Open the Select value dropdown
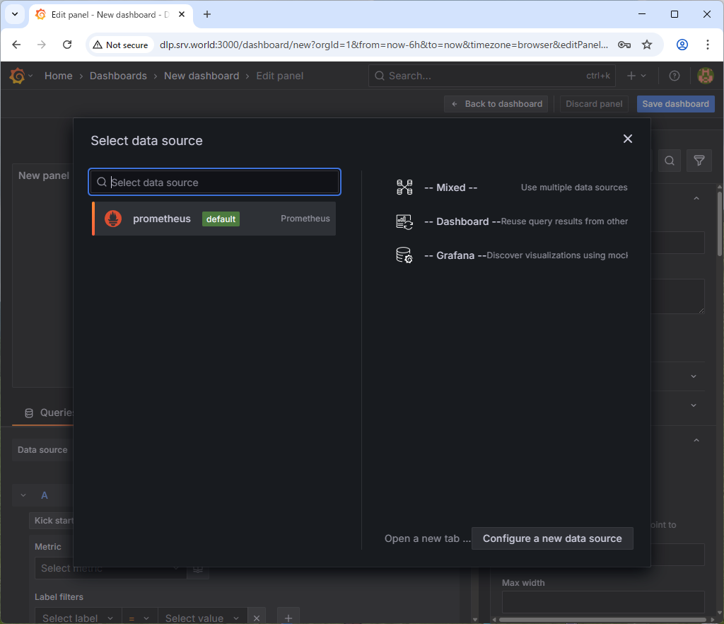The width and height of the screenshot is (724, 624). pos(202,618)
